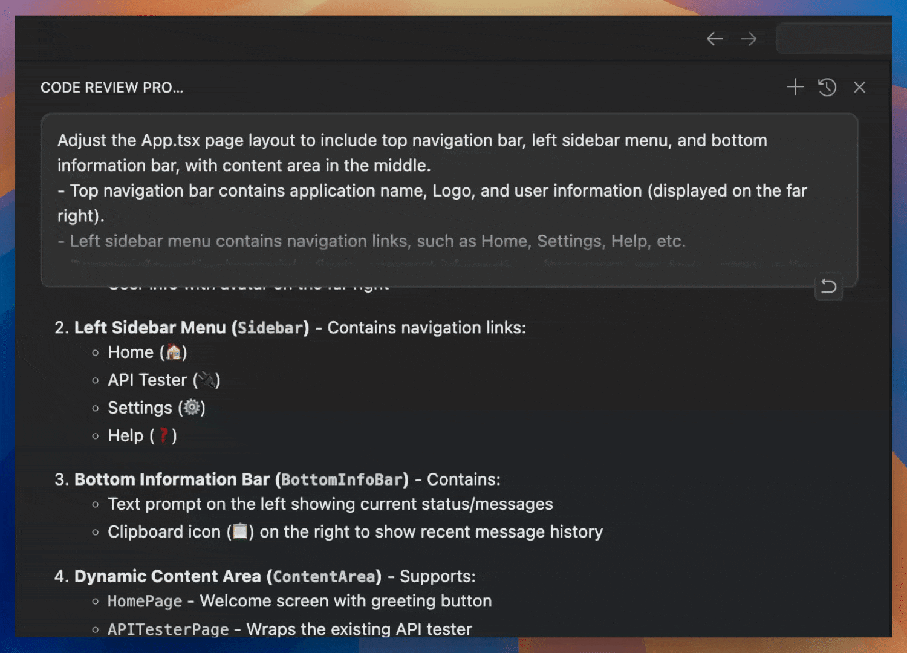The width and height of the screenshot is (907, 653).
Task: Click the bullet next to Home entry
Action: [96, 352]
